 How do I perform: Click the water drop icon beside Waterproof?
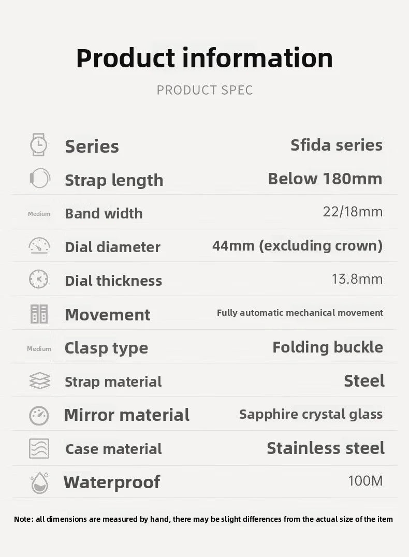click(x=39, y=482)
